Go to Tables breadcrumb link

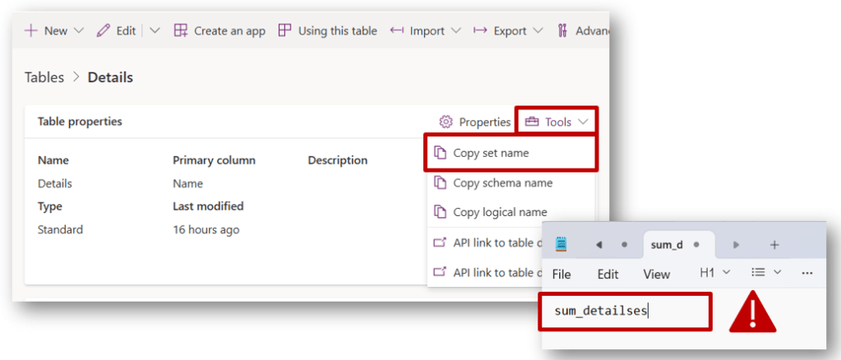point(44,77)
